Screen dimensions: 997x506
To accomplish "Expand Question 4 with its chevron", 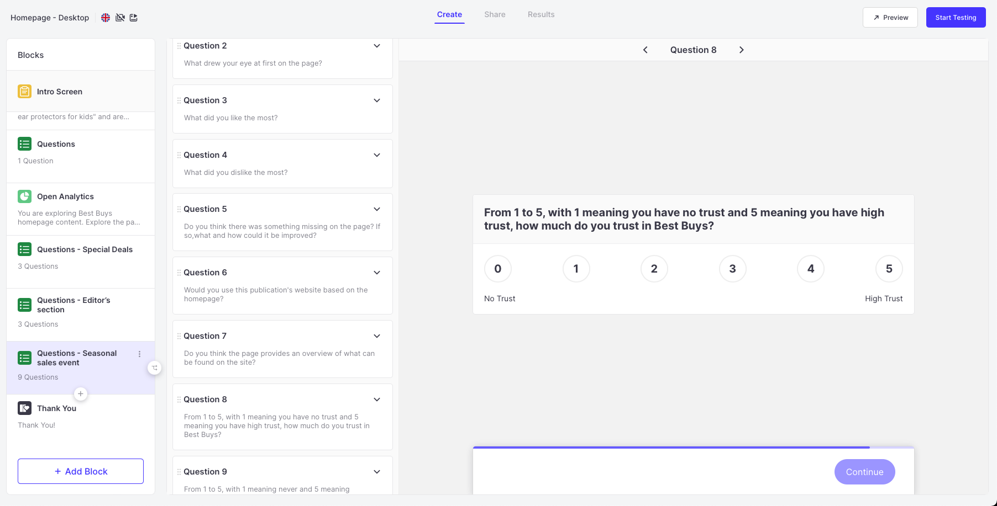I will [377, 155].
